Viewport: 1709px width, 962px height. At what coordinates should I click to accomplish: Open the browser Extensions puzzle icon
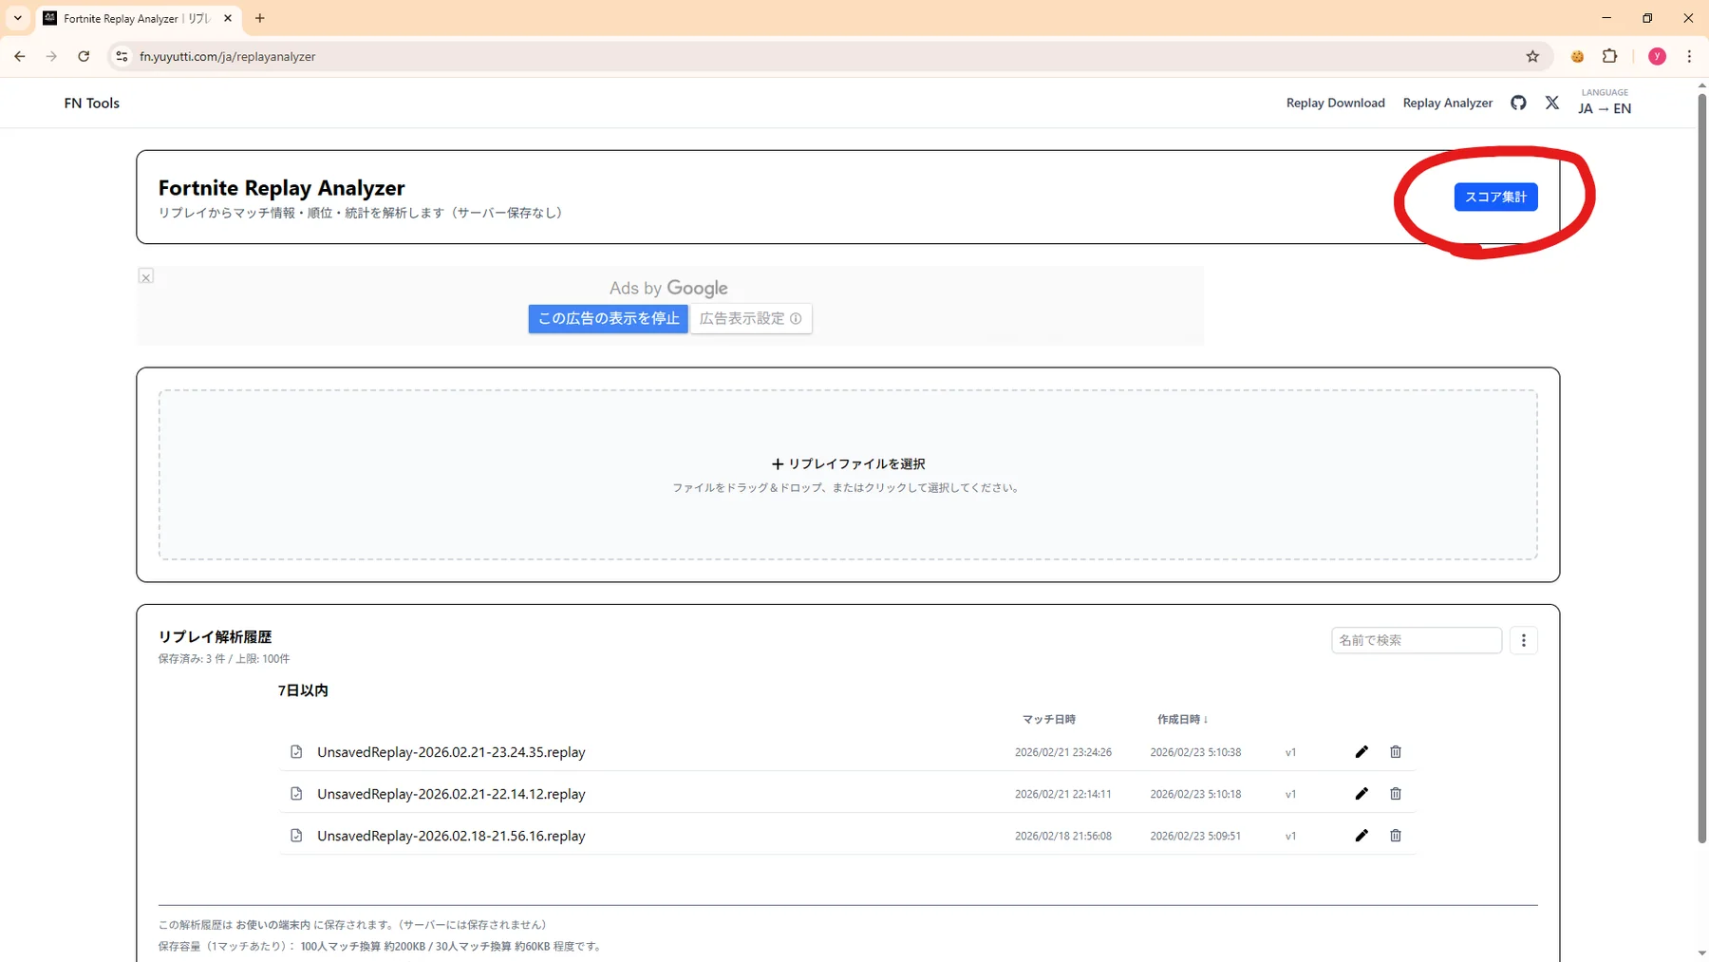coord(1609,56)
